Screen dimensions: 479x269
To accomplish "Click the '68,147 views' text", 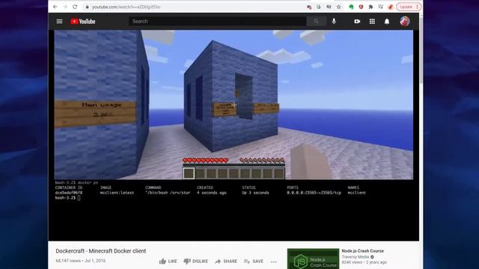I will pos(68,261).
